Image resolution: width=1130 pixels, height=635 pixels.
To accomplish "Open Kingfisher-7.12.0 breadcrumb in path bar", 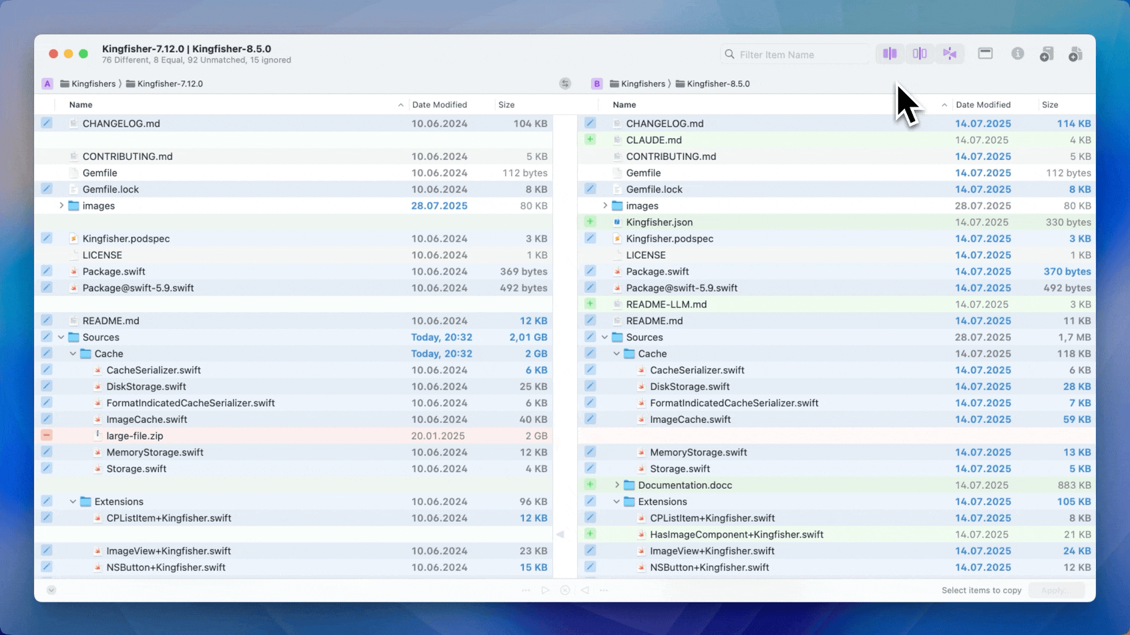I will [164, 83].
